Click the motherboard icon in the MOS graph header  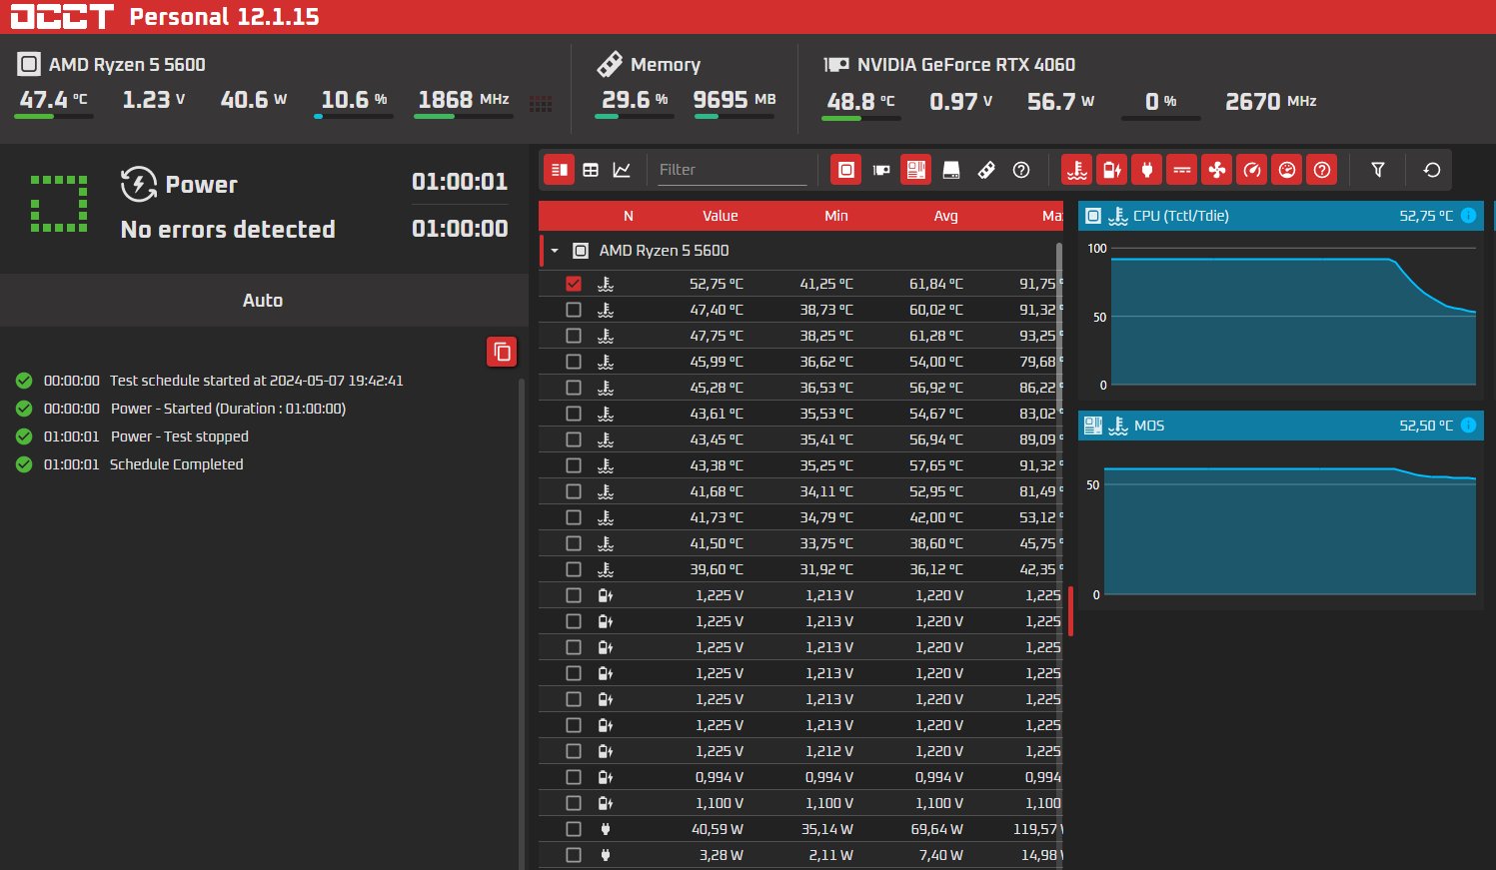1092,426
